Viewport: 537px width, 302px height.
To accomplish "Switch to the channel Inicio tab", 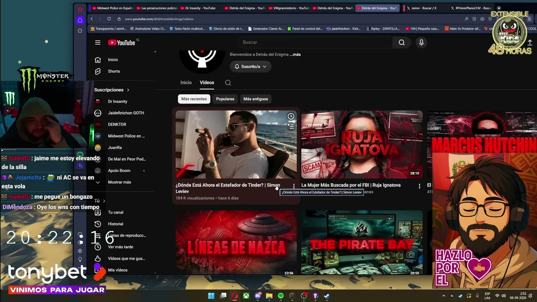I will [186, 83].
